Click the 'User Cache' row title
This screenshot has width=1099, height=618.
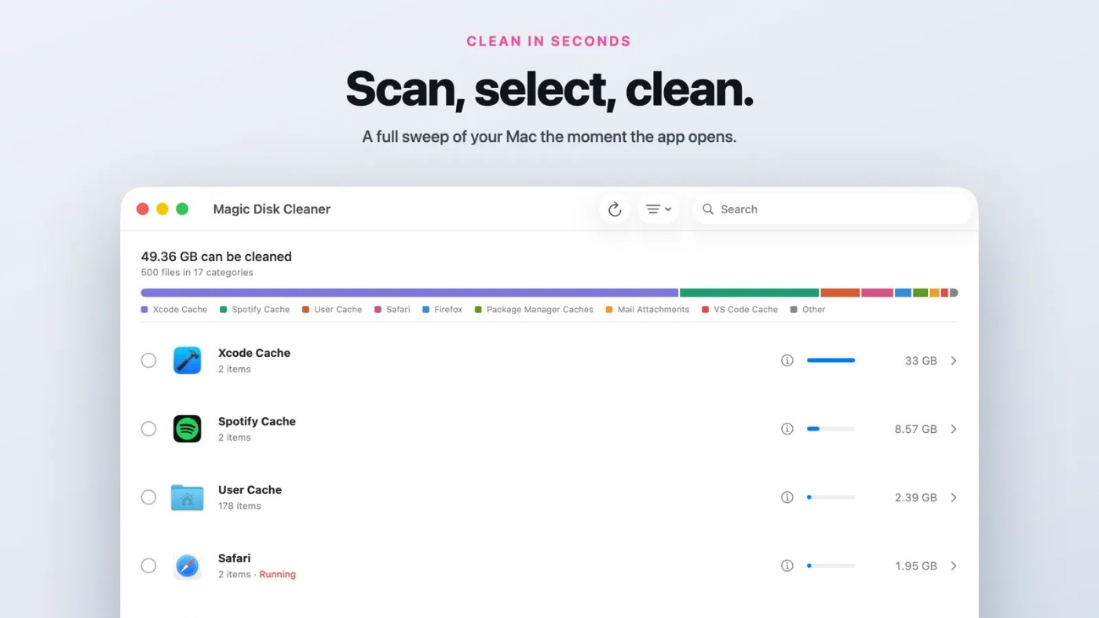click(250, 489)
